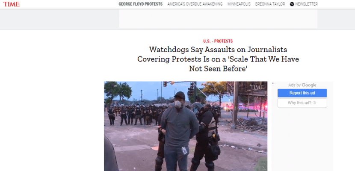Click the Ads by Google label
This screenshot has height=171, width=355.
302,85
